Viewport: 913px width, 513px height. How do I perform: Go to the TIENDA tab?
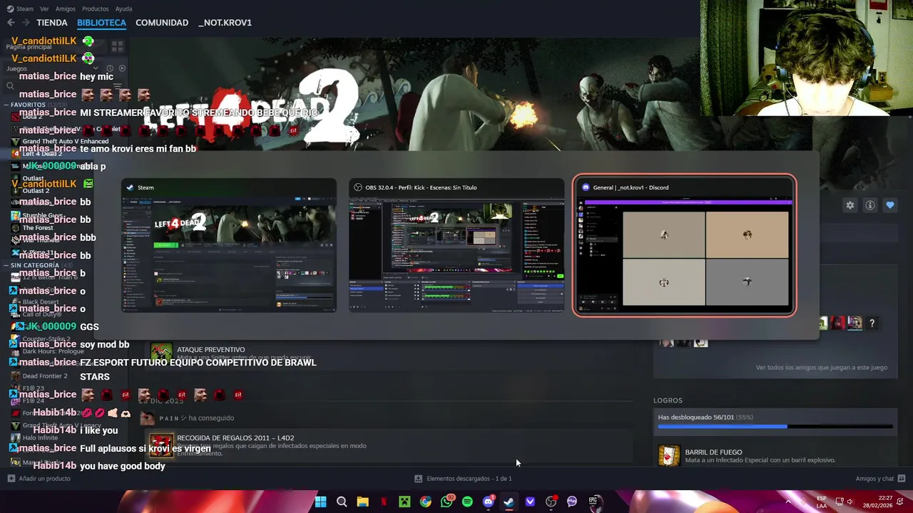pyautogui.click(x=52, y=23)
